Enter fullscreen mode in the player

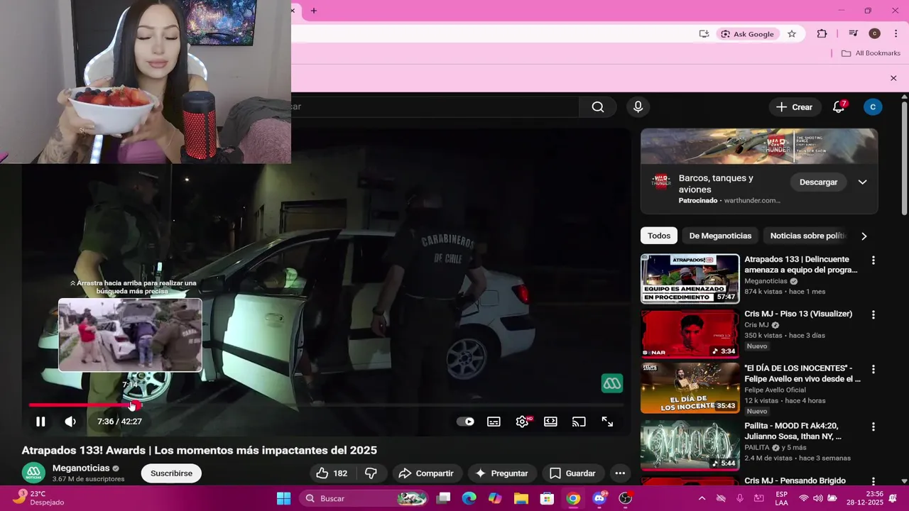607,422
